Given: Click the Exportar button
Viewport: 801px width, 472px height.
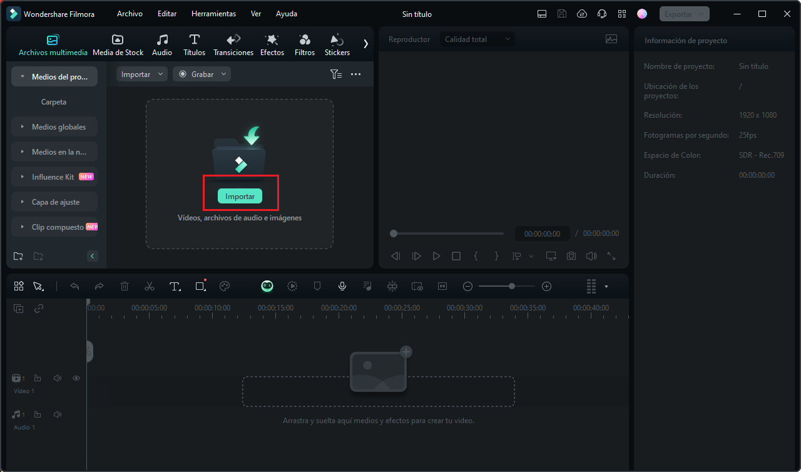Looking at the screenshot, I should pos(684,14).
